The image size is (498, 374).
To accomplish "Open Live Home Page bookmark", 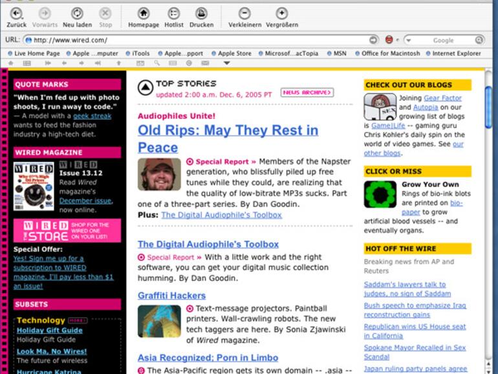I will (x=34, y=54).
